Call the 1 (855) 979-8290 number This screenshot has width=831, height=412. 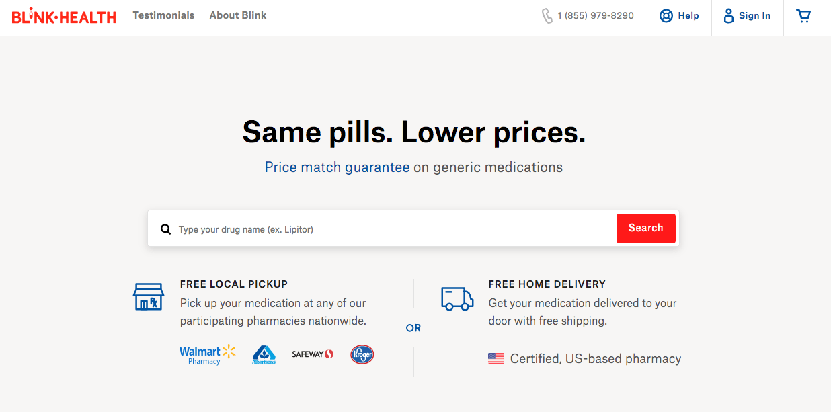[x=595, y=16]
